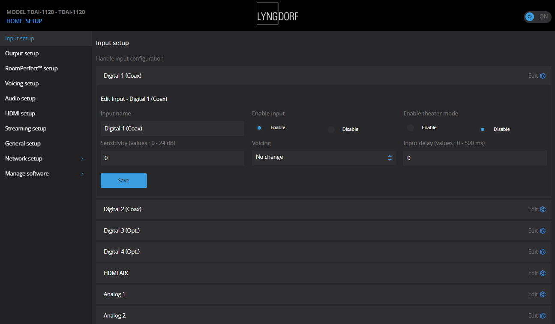Open the Edit gear for Digital 1 (Coax)
Screen dimensions: 555x324
(543, 76)
